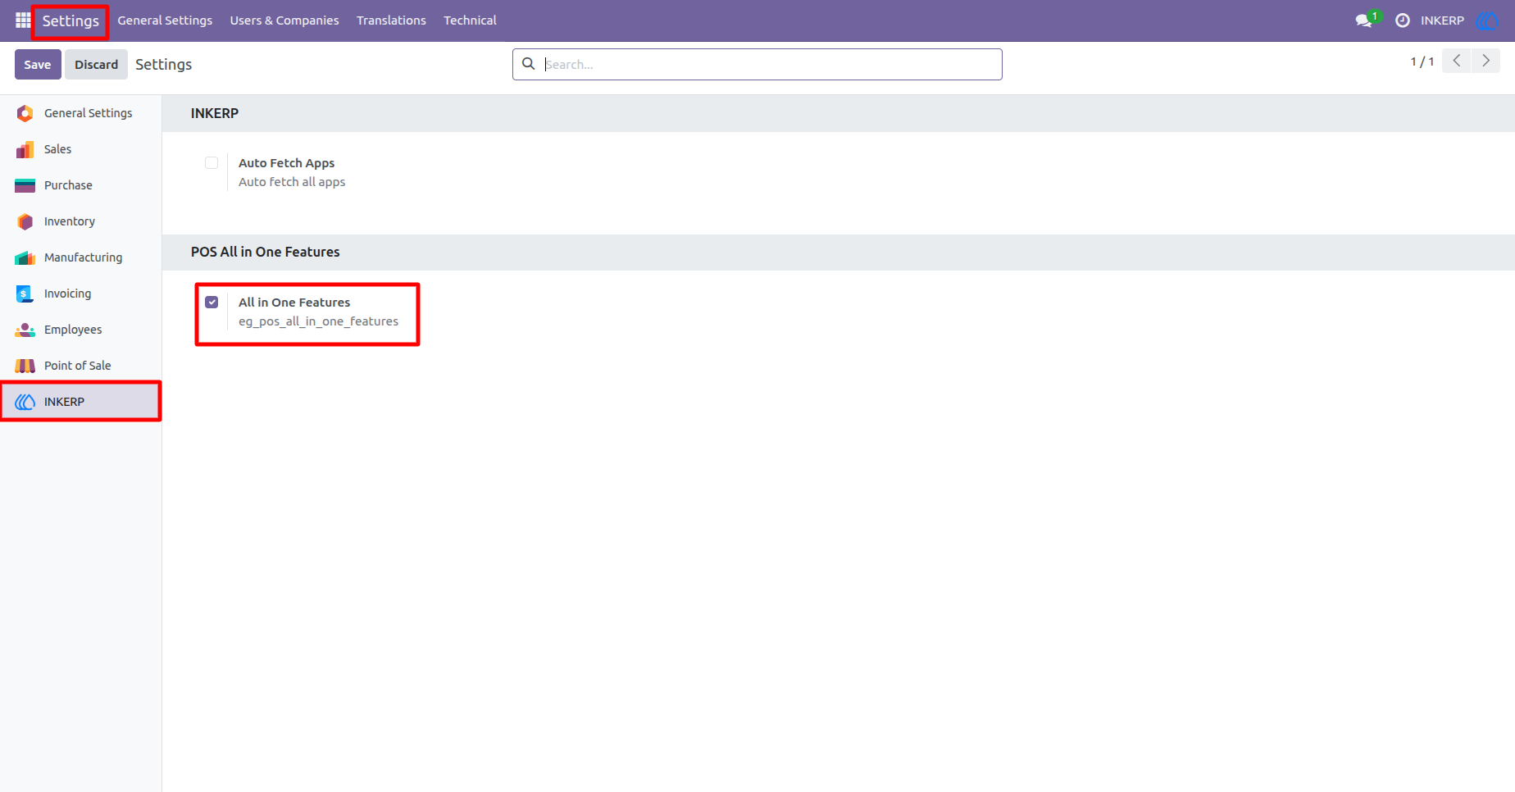Enable the Auto Fetch Apps checkbox
This screenshot has height=792, width=1515.
pyautogui.click(x=212, y=162)
